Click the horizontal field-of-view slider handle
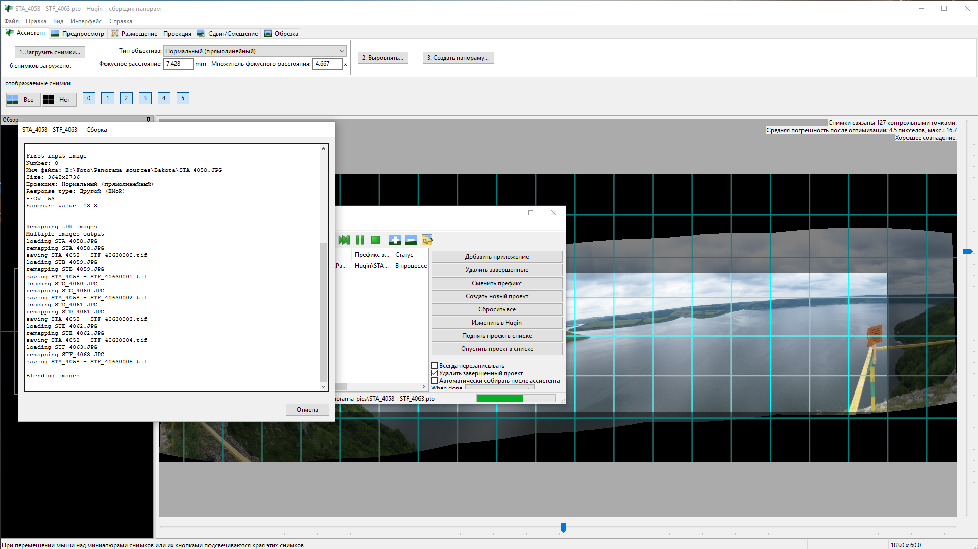This screenshot has height=549, width=978. (x=563, y=528)
